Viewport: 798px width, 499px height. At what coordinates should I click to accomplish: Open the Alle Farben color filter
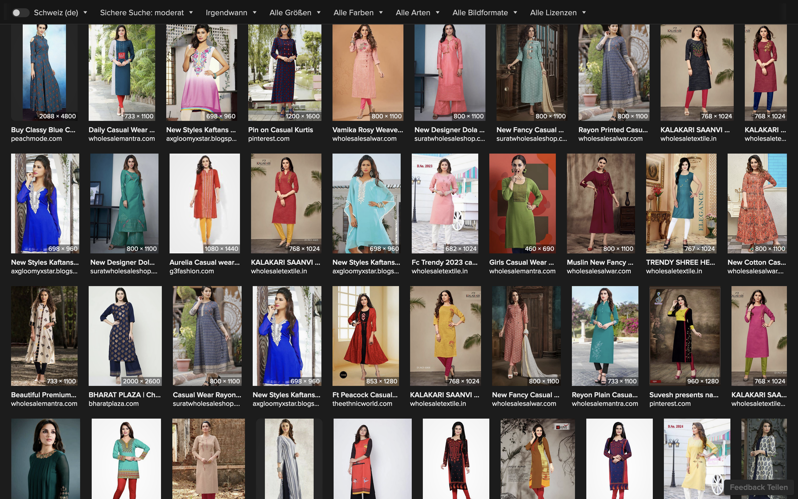[358, 13]
